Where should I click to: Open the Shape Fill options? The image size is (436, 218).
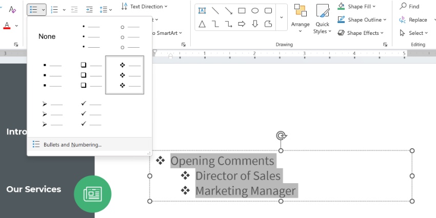point(356,6)
